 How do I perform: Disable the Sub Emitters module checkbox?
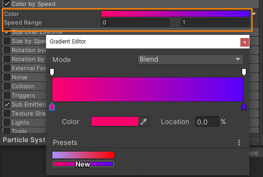[x=7, y=105]
